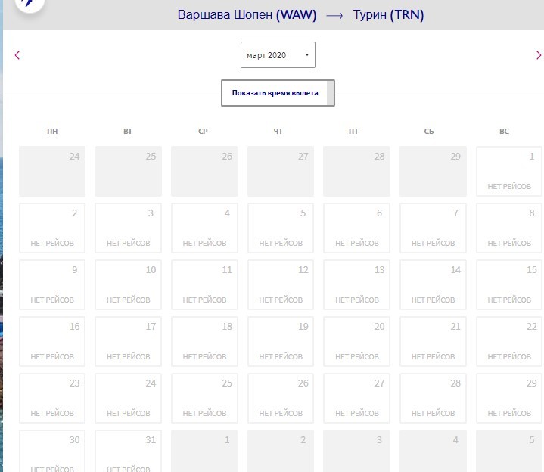The width and height of the screenshot is (544, 472).
Task: Select March 2 calendar cell
Action: (52, 228)
